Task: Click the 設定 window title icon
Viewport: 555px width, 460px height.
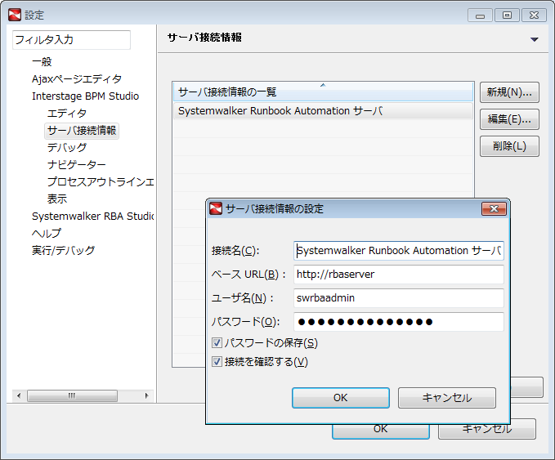Action: (15, 15)
